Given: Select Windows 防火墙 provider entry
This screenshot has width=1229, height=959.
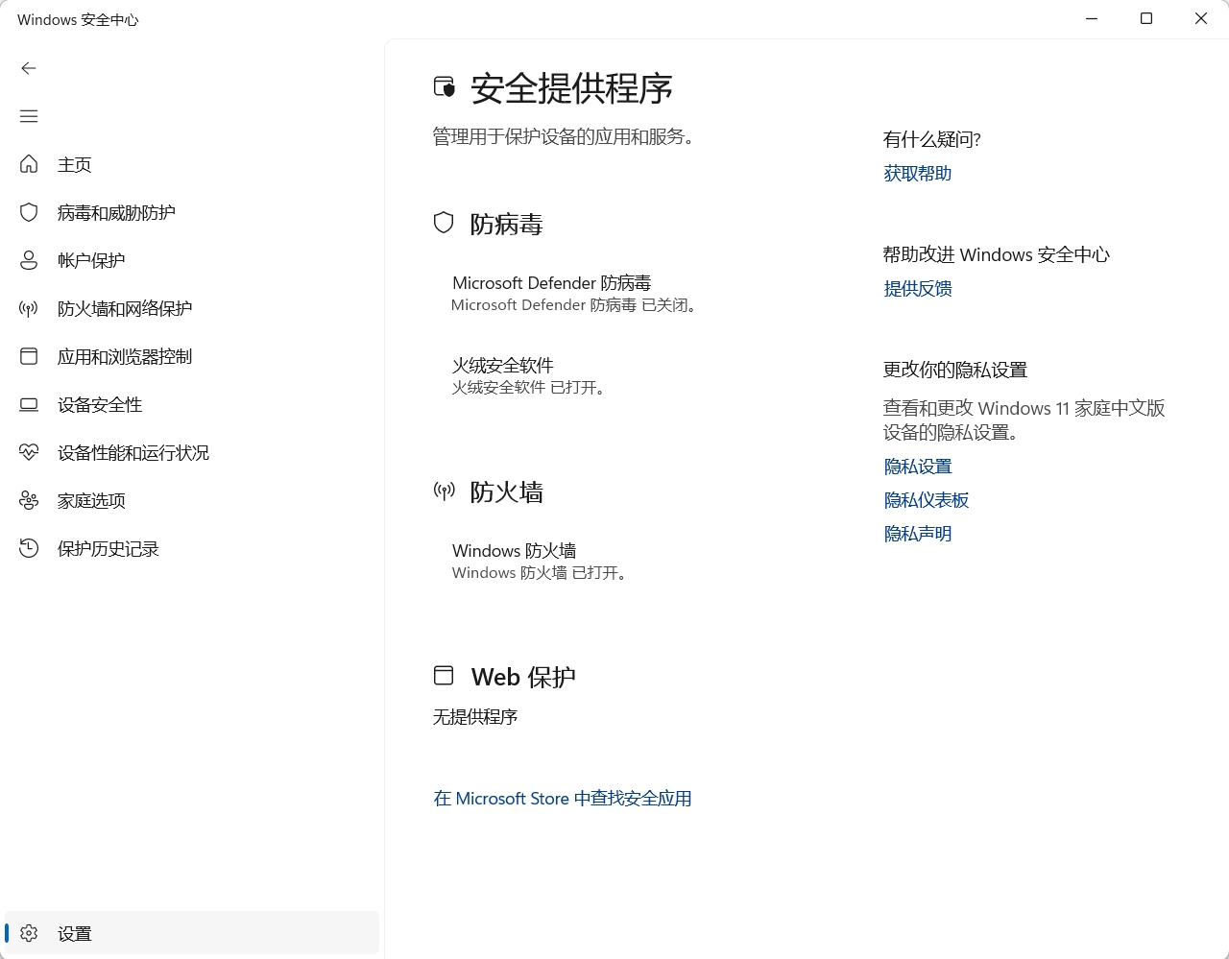Looking at the screenshot, I should click(514, 551).
